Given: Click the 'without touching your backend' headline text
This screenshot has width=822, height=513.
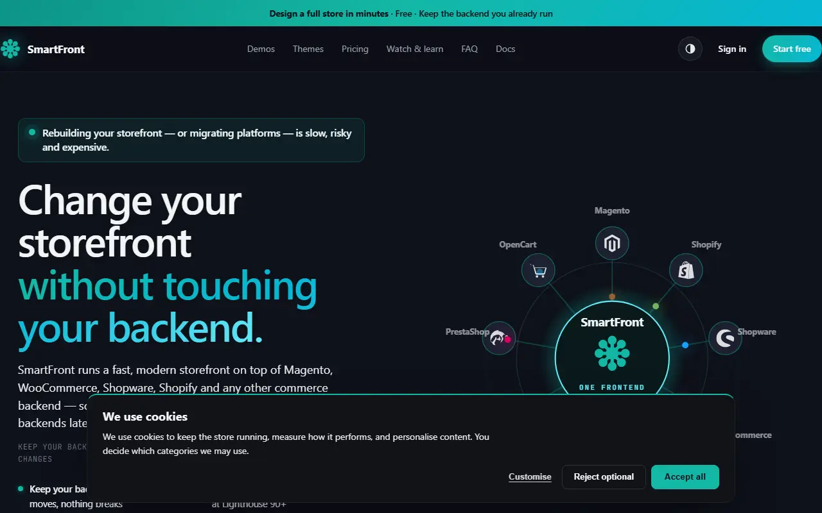Looking at the screenshot, I should click(x=168, y=307).
